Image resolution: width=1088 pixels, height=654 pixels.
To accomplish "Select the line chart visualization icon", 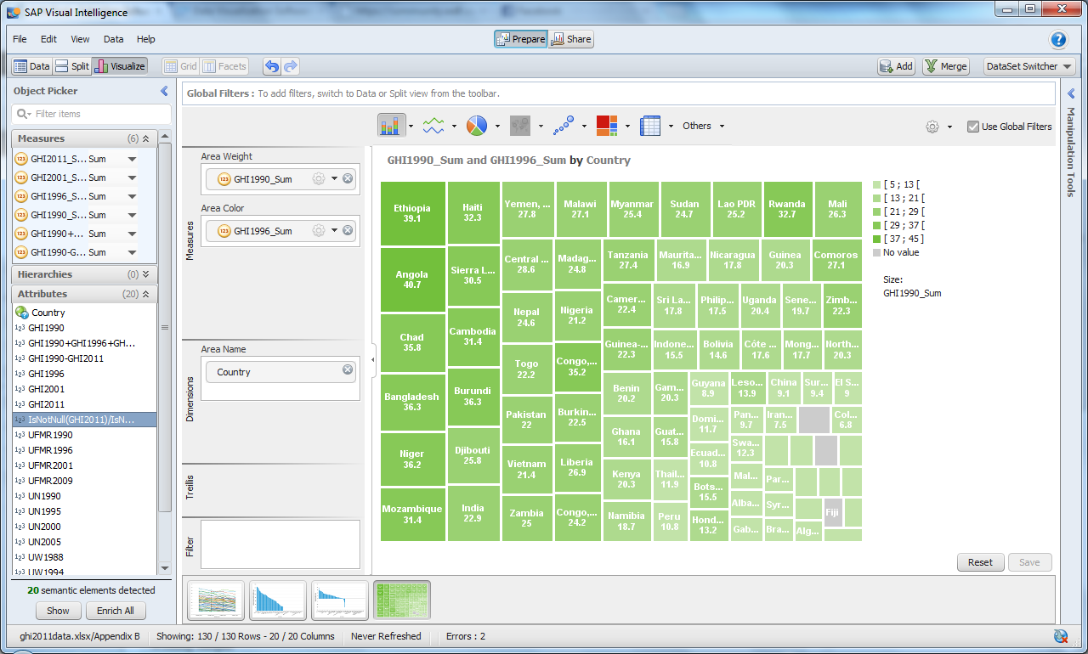I will (x=434, y=125).
